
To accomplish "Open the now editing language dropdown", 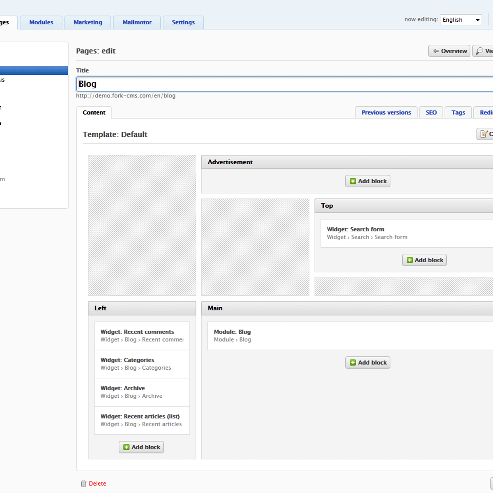I will point(461,20).
